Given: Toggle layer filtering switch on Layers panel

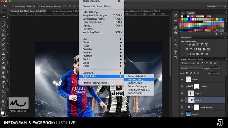Looking at the screenshot, I should click(x=219, y=63).
